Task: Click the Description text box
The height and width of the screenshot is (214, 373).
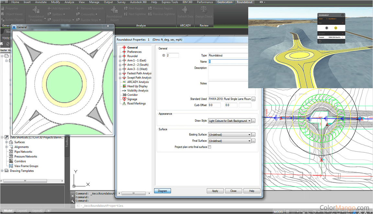Action: 228,73
